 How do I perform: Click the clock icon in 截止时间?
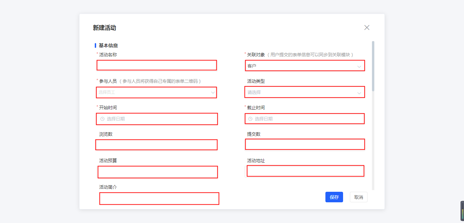[250, 119]
